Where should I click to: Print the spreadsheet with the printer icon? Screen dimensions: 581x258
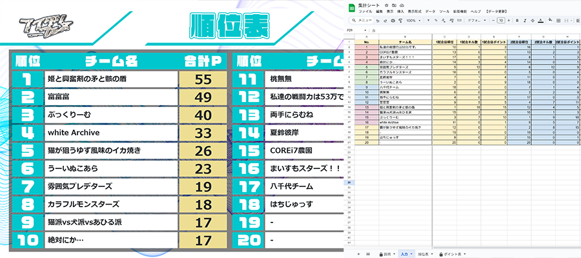[392, 21]
